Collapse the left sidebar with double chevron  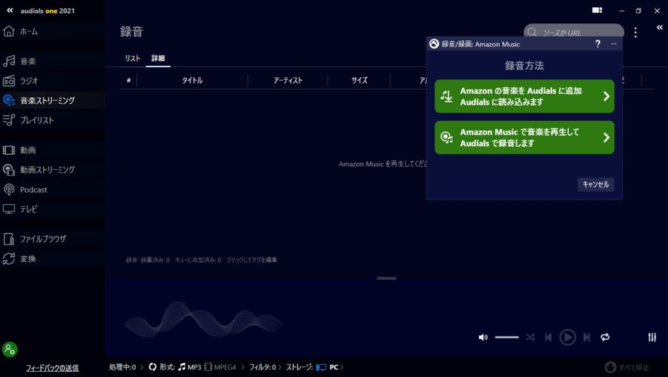click(10, 10)
